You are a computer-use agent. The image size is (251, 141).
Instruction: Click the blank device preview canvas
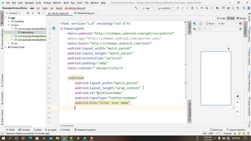pos(216,78)
